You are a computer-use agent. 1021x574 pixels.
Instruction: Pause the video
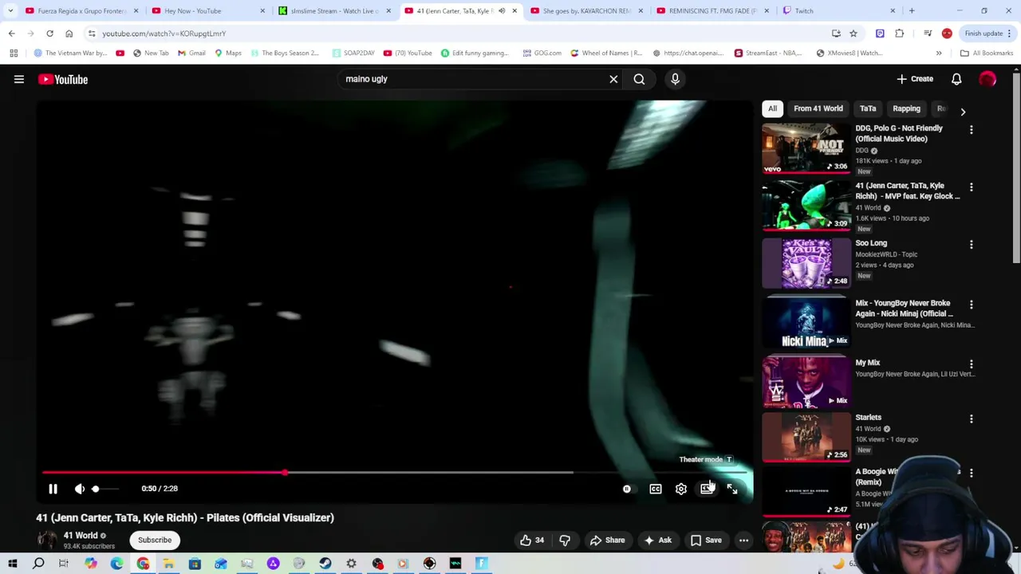tap(53, 489)
